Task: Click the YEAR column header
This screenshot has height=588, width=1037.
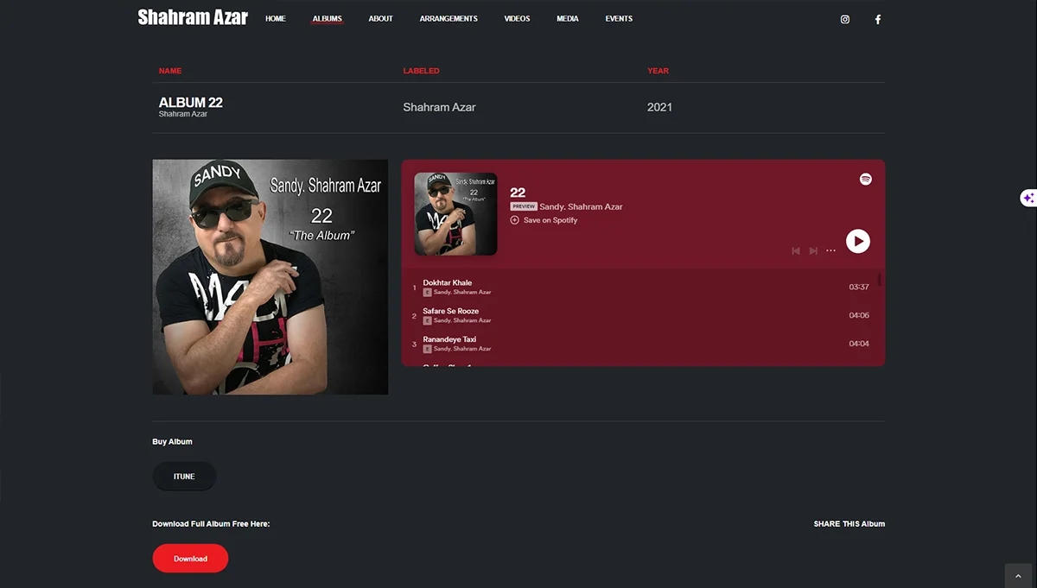Action: click(x=658, y=71)
